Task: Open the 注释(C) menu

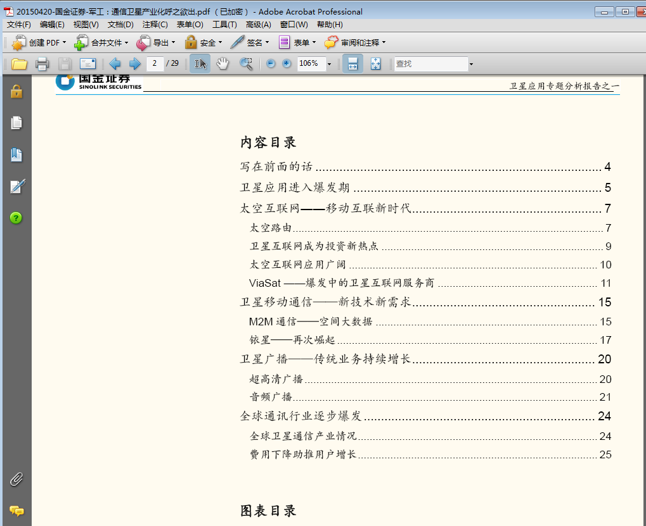Action: click(155, 25)
